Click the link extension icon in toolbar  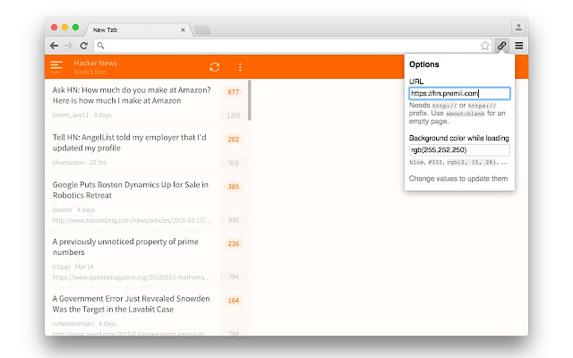point(501,46)
